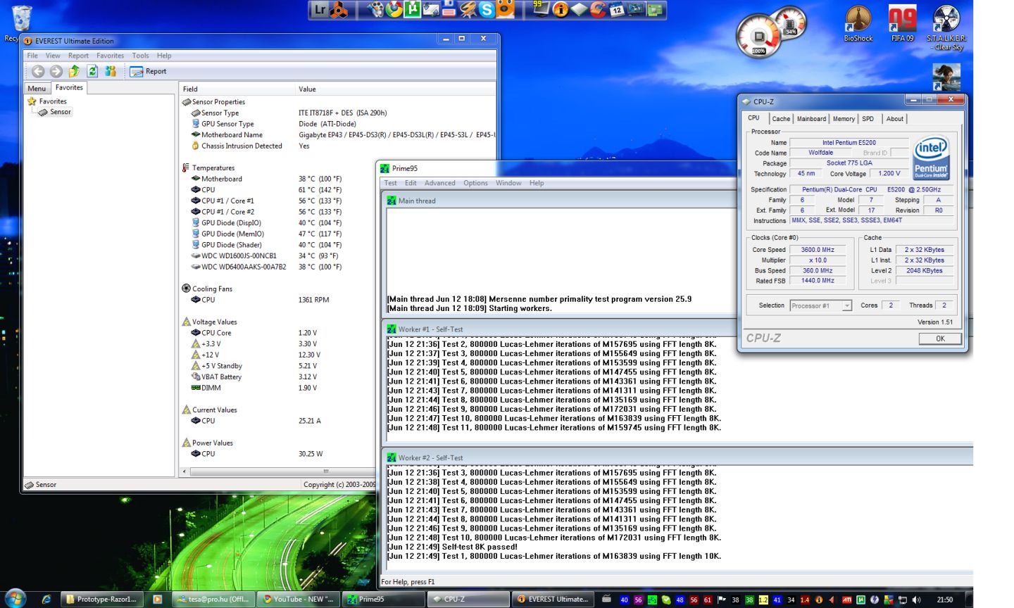Switch to the About tab in CPU-Z
The width and height of the screenshot is (1014, 608).
[894, 119]
